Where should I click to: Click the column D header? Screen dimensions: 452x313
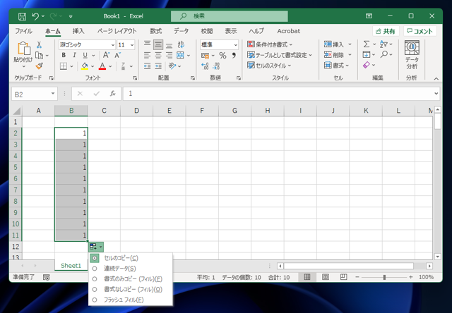point(136,111)
